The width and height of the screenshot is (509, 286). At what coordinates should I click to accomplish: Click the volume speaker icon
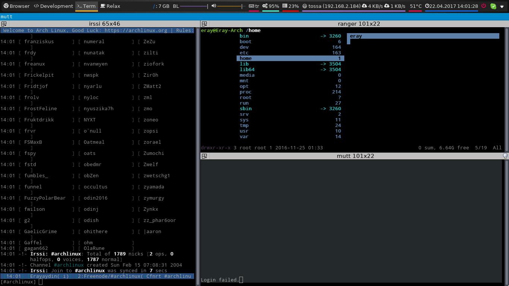[x=214, y=6]
